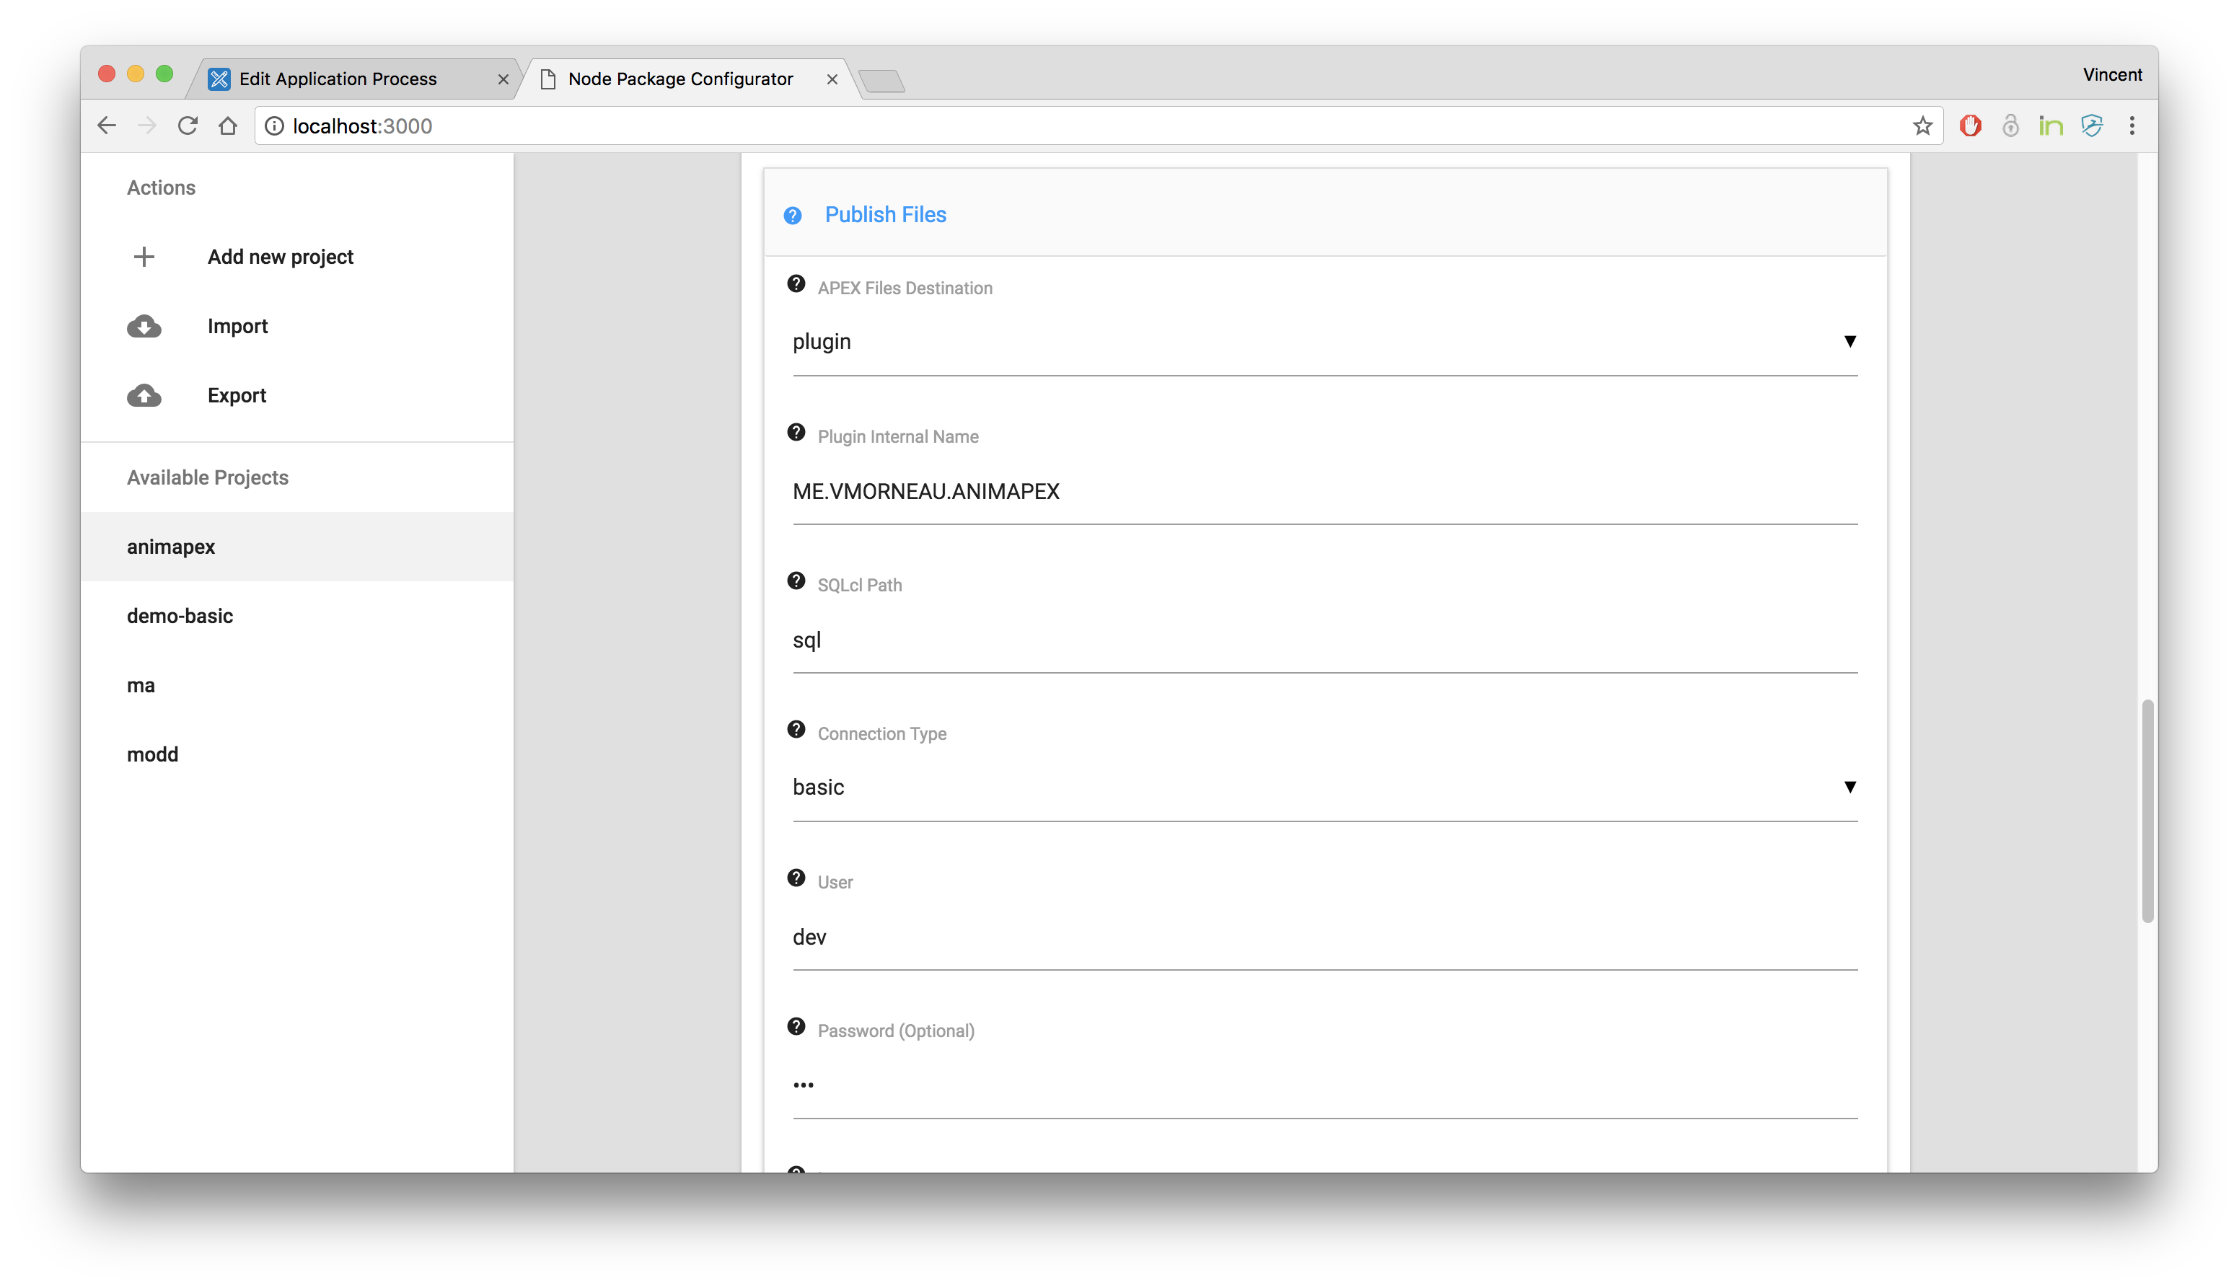The width and height of the screenshot is (2239, 1288).
Task: Click the Import cloud download icon
Action: point(144,327)
